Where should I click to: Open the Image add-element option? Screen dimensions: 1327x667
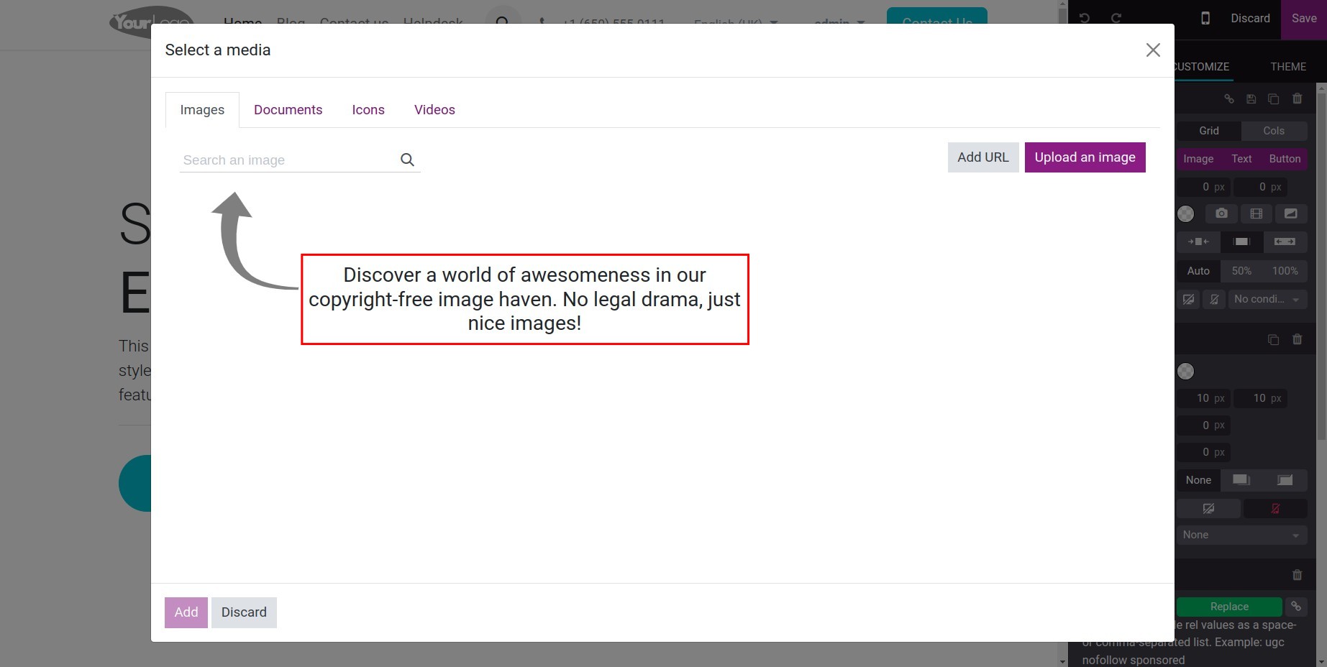(x=1198, y=159)
